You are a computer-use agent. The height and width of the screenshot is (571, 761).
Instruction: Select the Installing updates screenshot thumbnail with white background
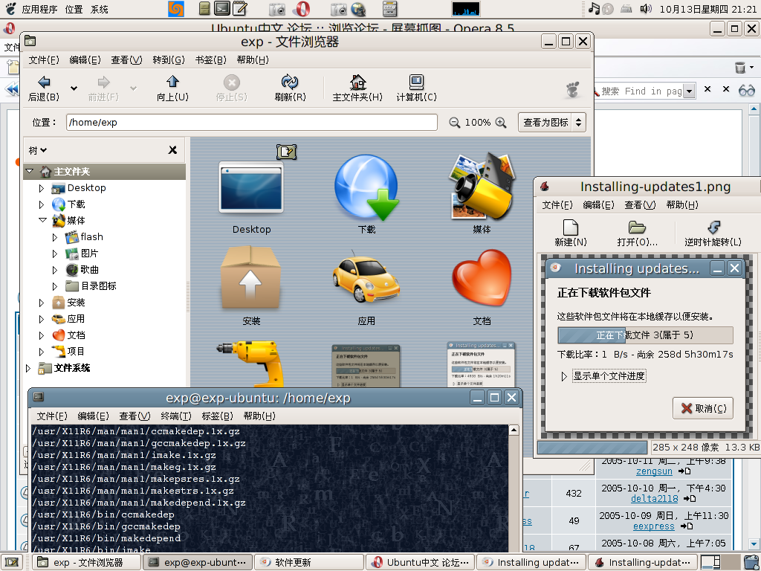[481, 364]
